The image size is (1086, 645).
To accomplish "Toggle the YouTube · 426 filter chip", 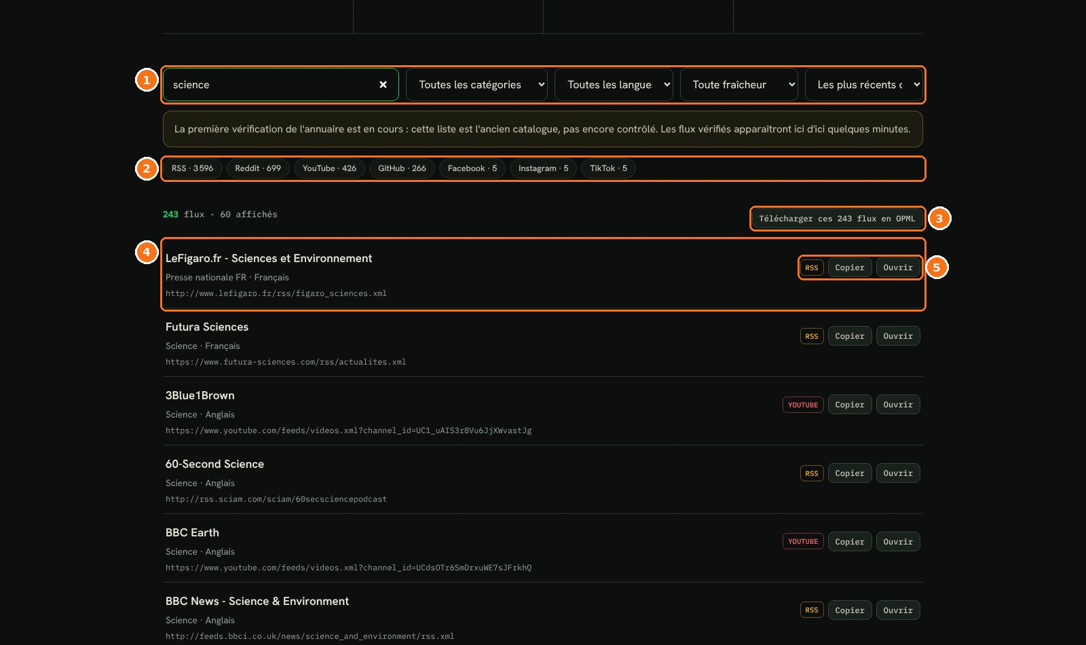I will (x=329, y=168).
